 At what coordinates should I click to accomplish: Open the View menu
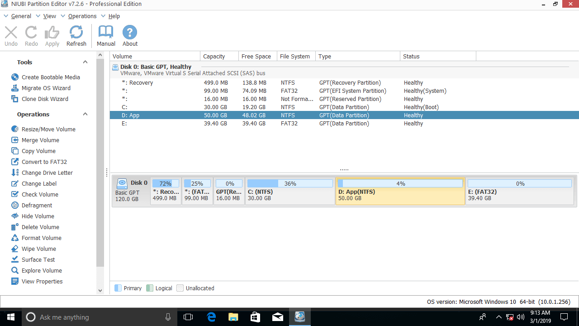[49, 16]
